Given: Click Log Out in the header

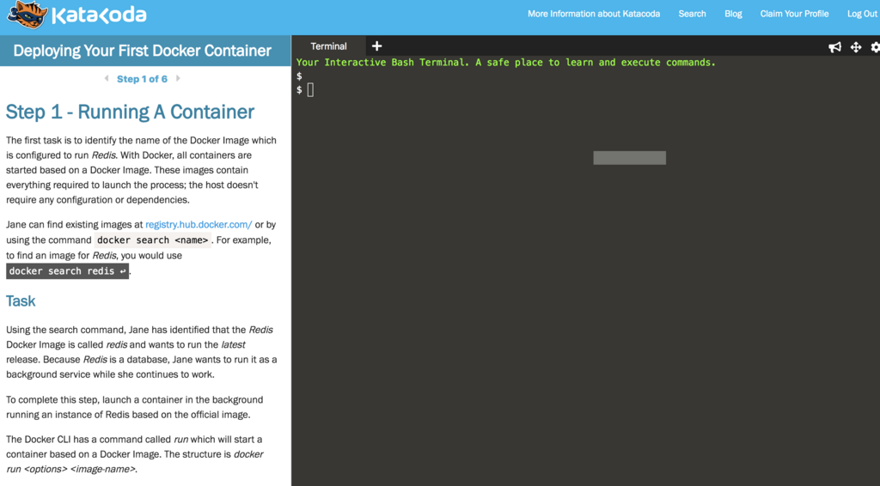Looking at the screenshot, I should [x=862, y=14].
